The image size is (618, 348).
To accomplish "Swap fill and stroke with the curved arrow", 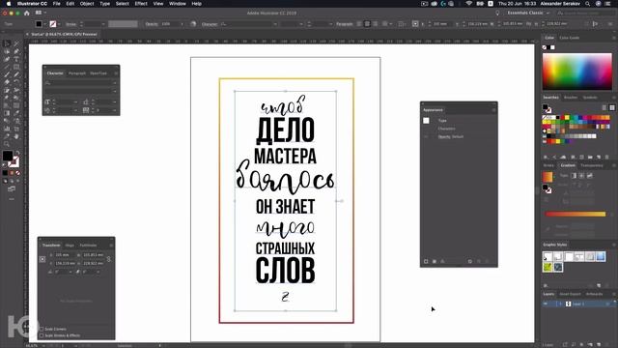I will 17,153.
